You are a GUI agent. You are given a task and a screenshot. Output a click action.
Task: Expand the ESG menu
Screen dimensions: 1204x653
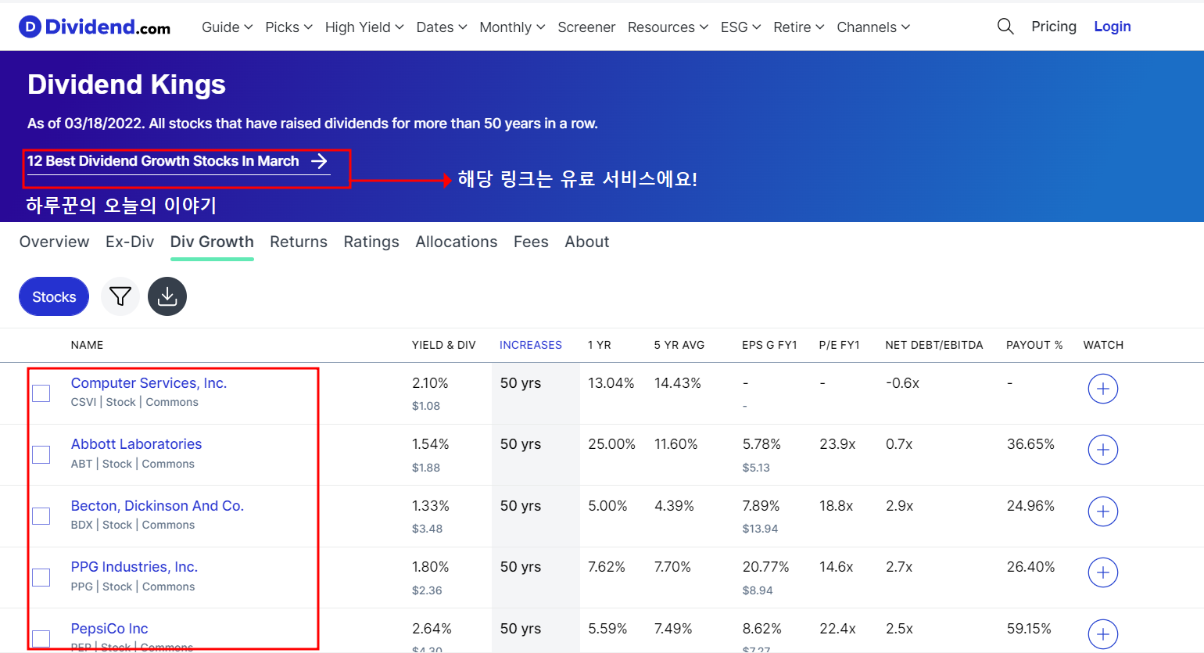(x=740, y=27)
